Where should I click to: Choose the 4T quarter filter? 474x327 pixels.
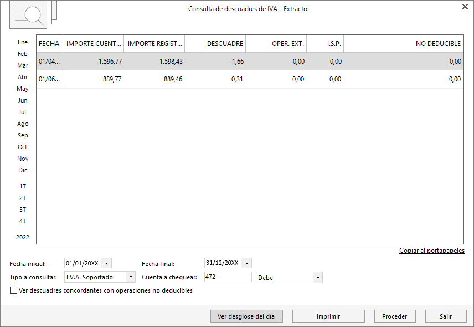(x=23, y=222)
